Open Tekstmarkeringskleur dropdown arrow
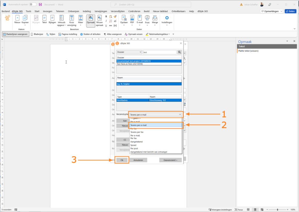299x212 pixels. pos(169,34)
